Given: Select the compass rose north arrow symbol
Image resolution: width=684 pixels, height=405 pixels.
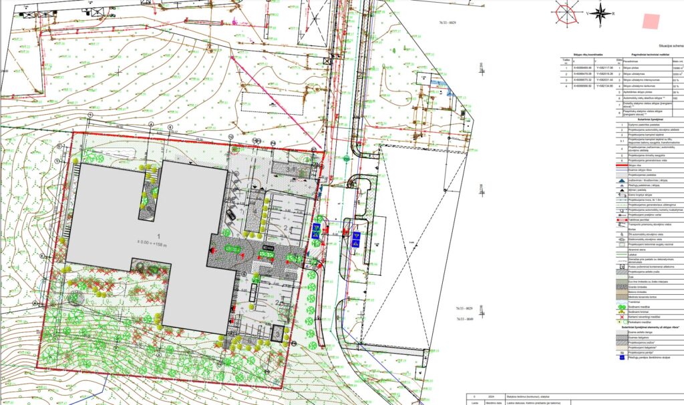Looking at the screenshot, I should [600, 13].
